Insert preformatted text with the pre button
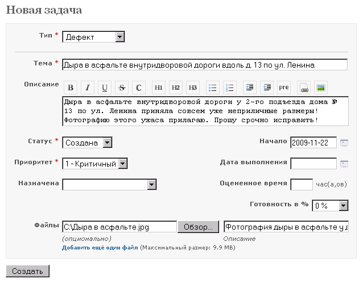Image resolution: width=363 pixels, height=283 pixels. click(x=284, y=88)
